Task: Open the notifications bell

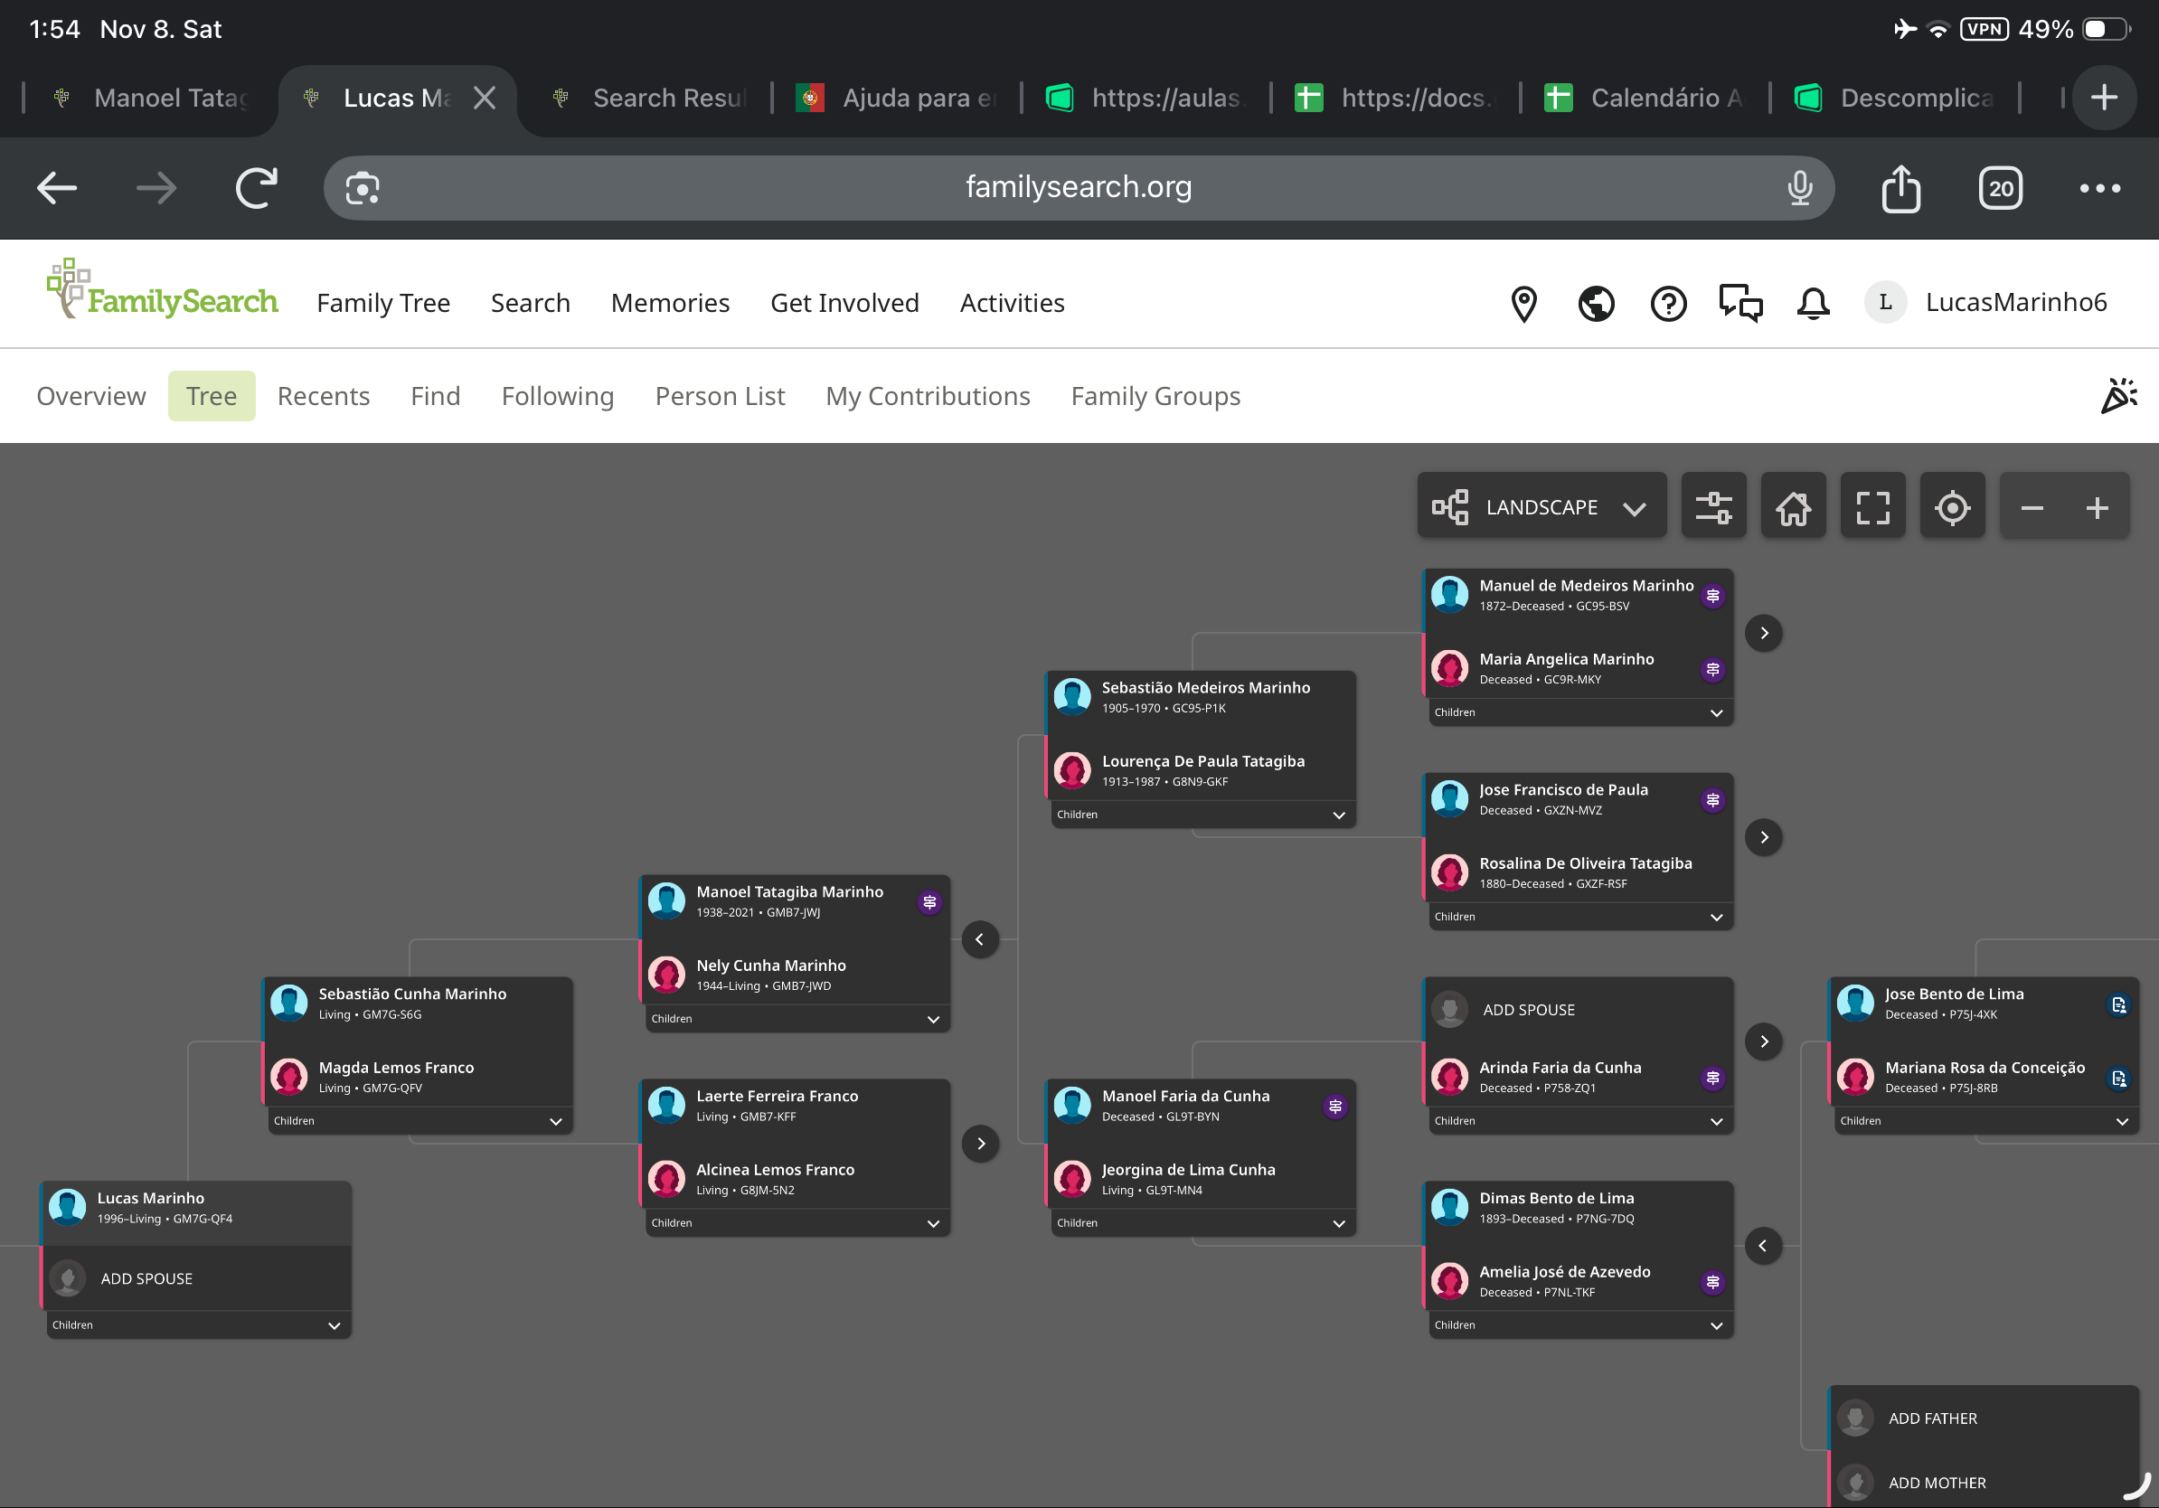Action: click(1812, 303)
